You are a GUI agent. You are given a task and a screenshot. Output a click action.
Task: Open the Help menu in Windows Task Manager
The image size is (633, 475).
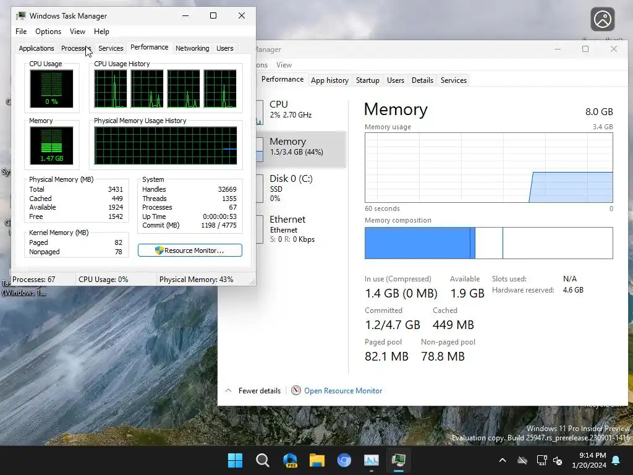[x=101, y=32]
